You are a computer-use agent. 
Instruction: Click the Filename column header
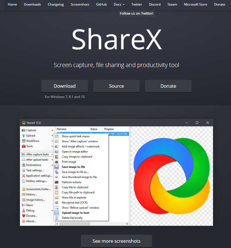pyautogui.click(x=72, y=129)
